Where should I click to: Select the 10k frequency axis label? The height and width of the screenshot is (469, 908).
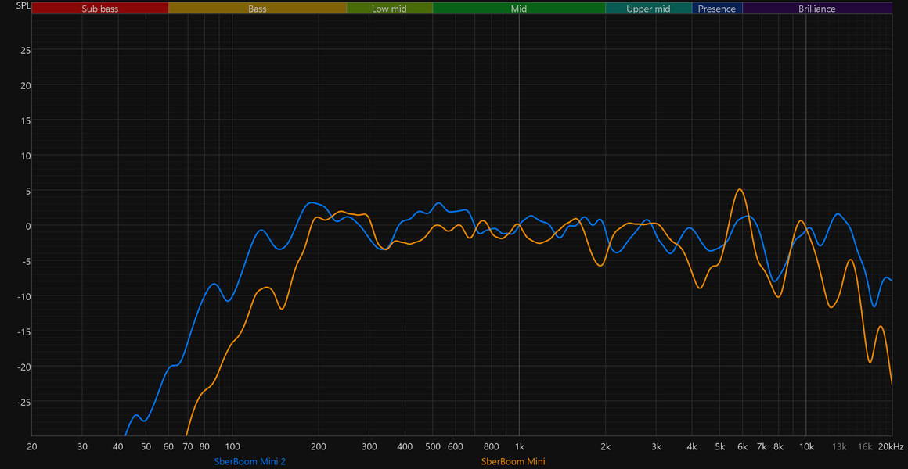(x=806, y=446)
